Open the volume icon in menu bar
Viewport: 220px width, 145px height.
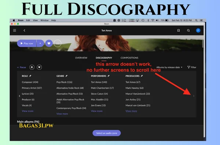(x=157, y=20)
